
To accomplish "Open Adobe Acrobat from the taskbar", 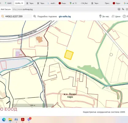I will click(23, 119).
